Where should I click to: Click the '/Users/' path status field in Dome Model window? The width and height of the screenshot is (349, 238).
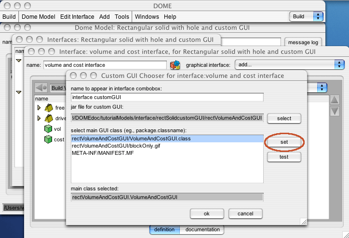tap(13, 208)
